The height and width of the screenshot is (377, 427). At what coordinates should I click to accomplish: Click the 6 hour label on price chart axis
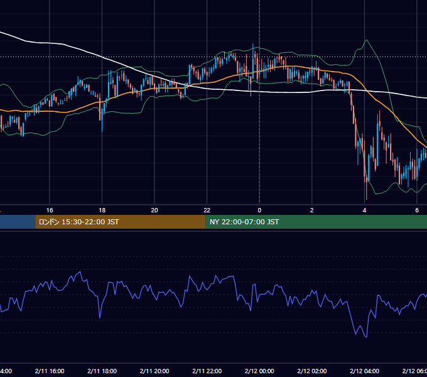point(417,210)
